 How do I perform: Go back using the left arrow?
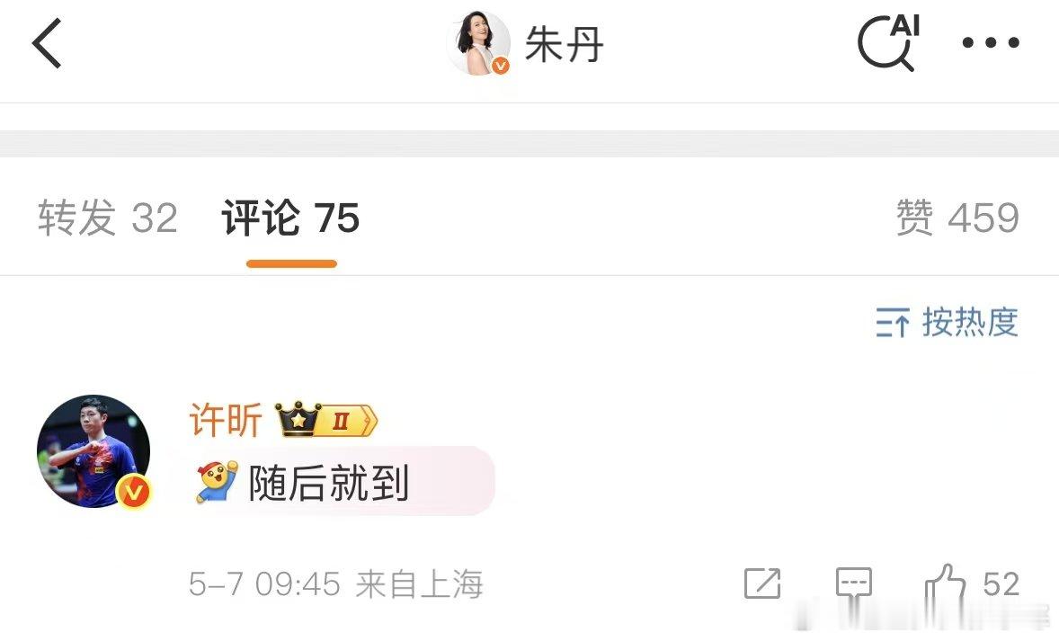click(x=47, y=43)
